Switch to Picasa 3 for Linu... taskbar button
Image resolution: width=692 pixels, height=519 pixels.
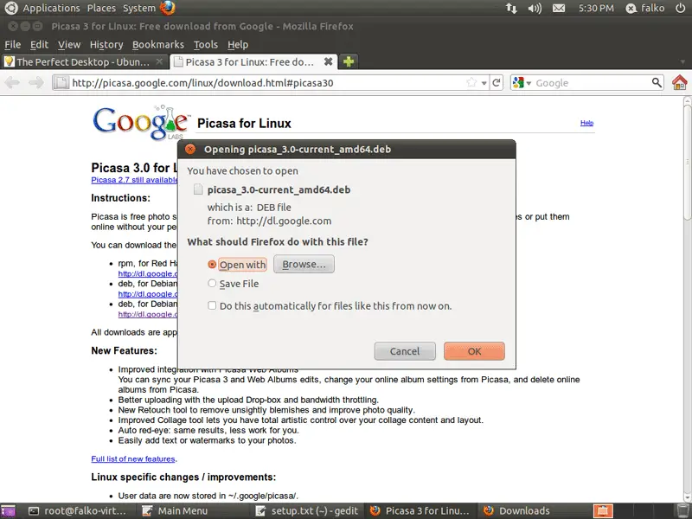[x=420, y=511]
